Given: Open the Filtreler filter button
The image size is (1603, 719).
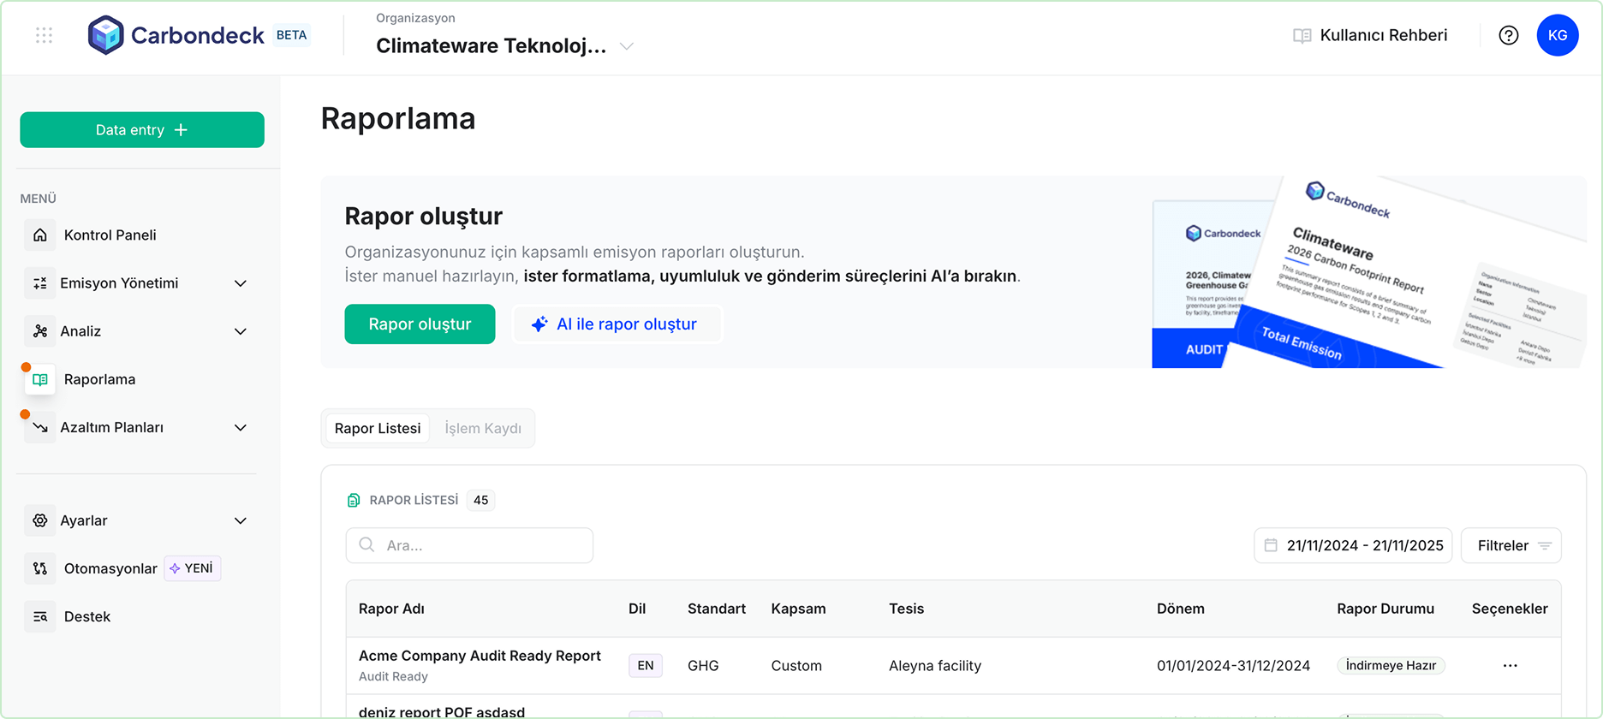Looking at the screenshot, I should pos(1511,545).
